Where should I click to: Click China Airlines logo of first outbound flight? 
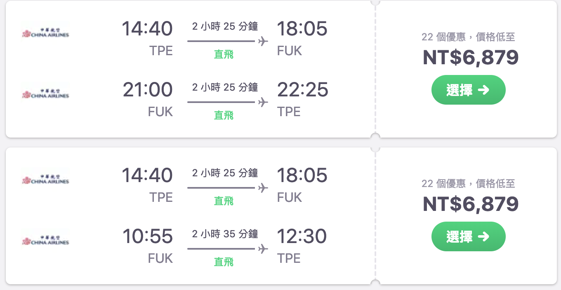[x=45, y=33]
